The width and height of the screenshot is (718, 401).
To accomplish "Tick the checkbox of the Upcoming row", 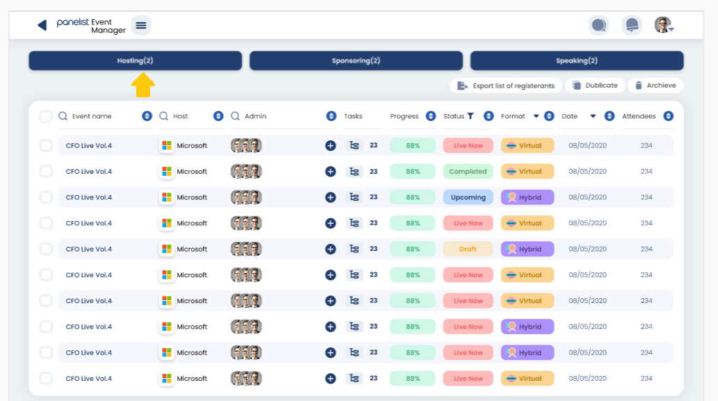I will [x=46, y=197].
